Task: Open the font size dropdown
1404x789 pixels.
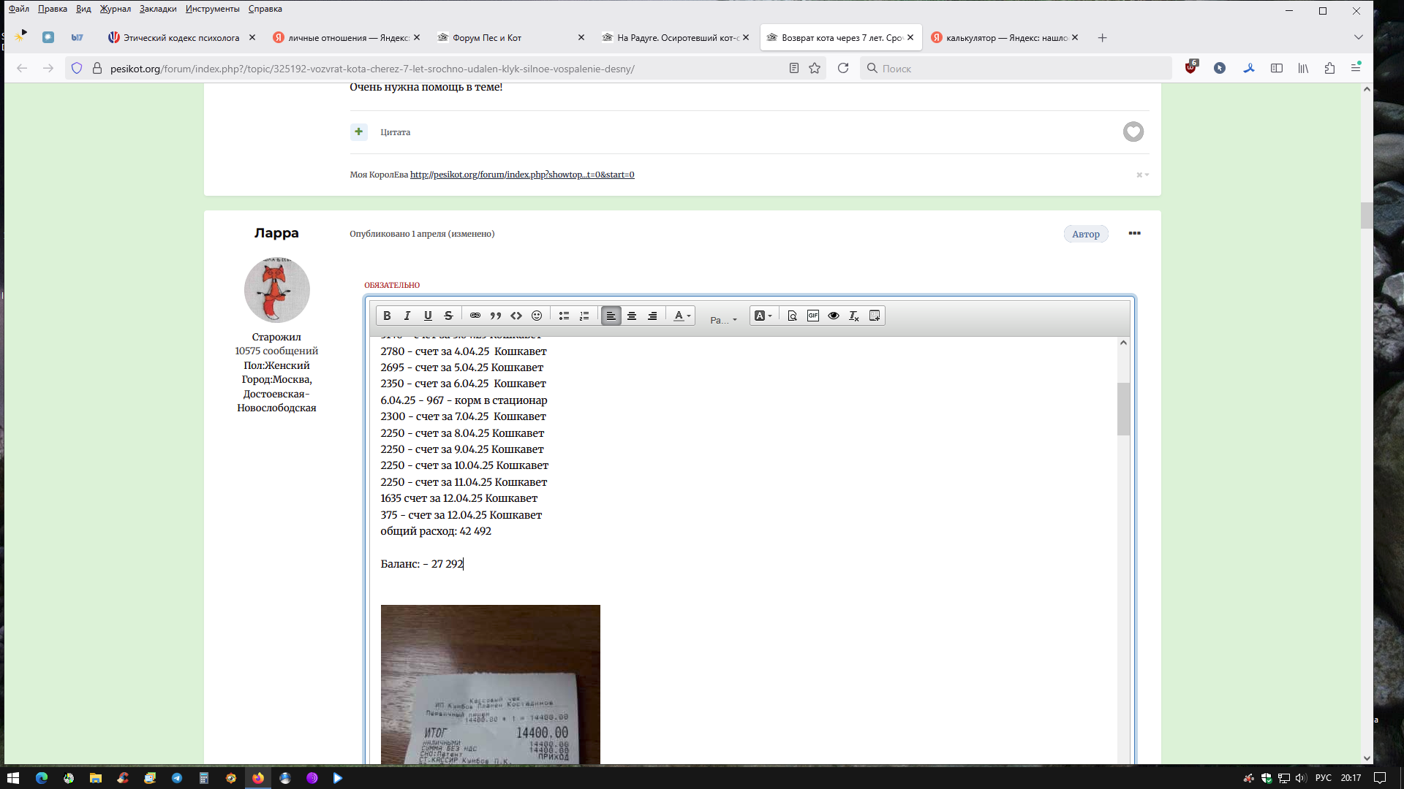Action: pos(723,320)
